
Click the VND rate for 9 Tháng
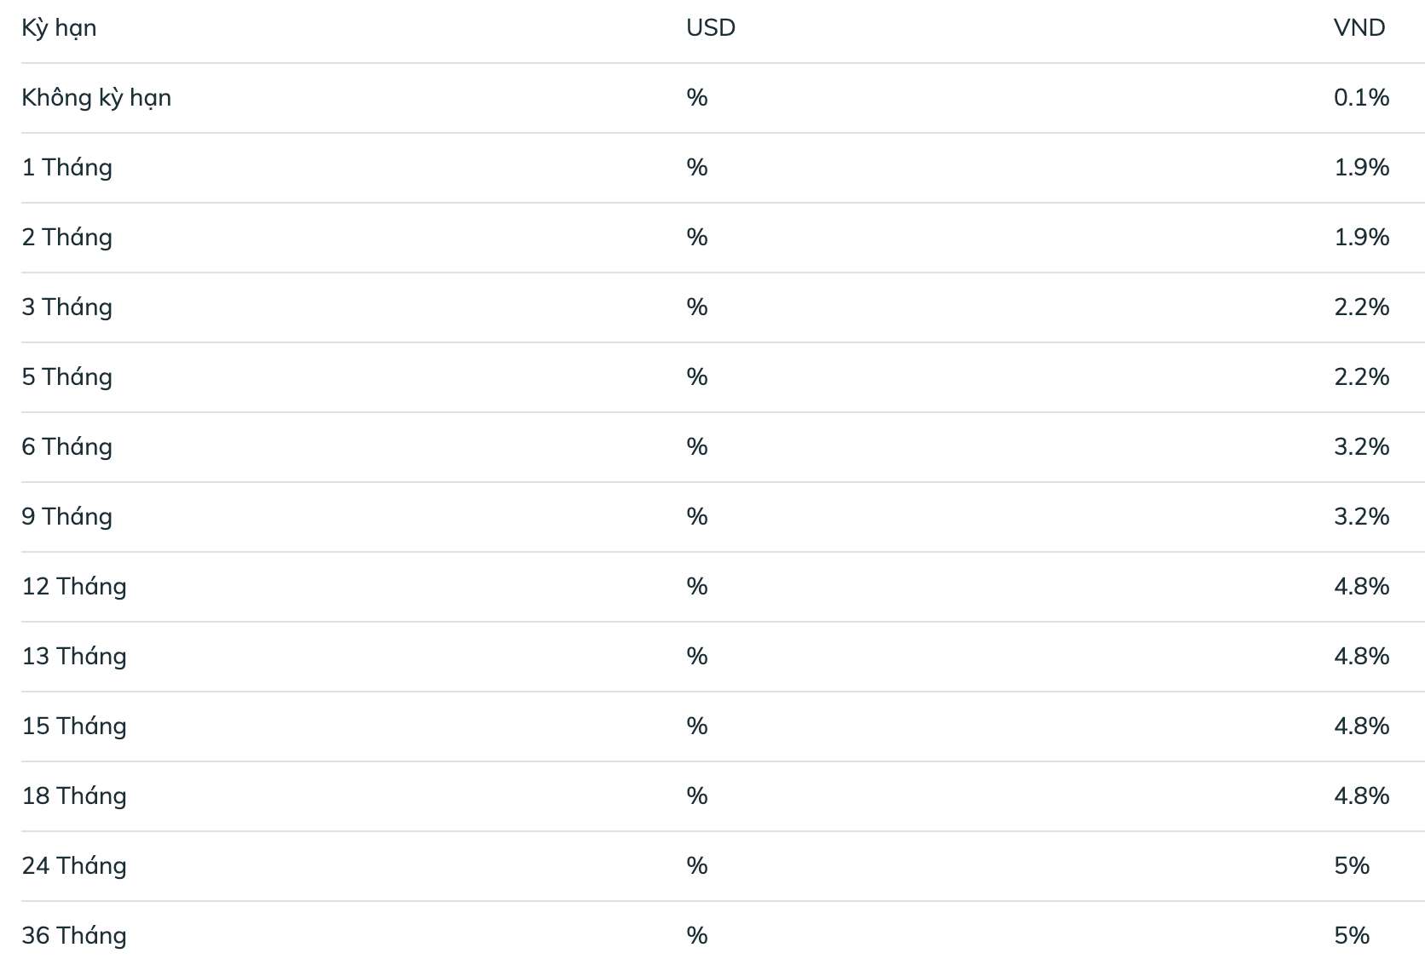[1362, 517]
